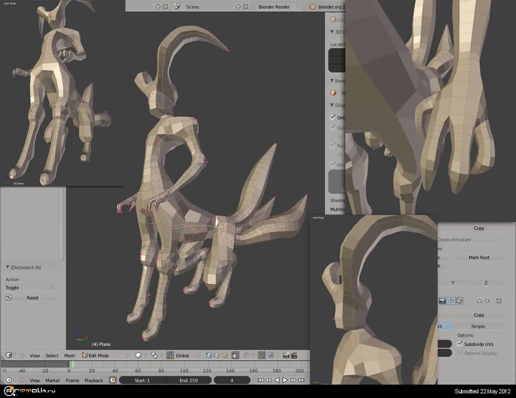Viewport: 516px width, 398px height.
Task: Click the End frame field
Action: 188,380
